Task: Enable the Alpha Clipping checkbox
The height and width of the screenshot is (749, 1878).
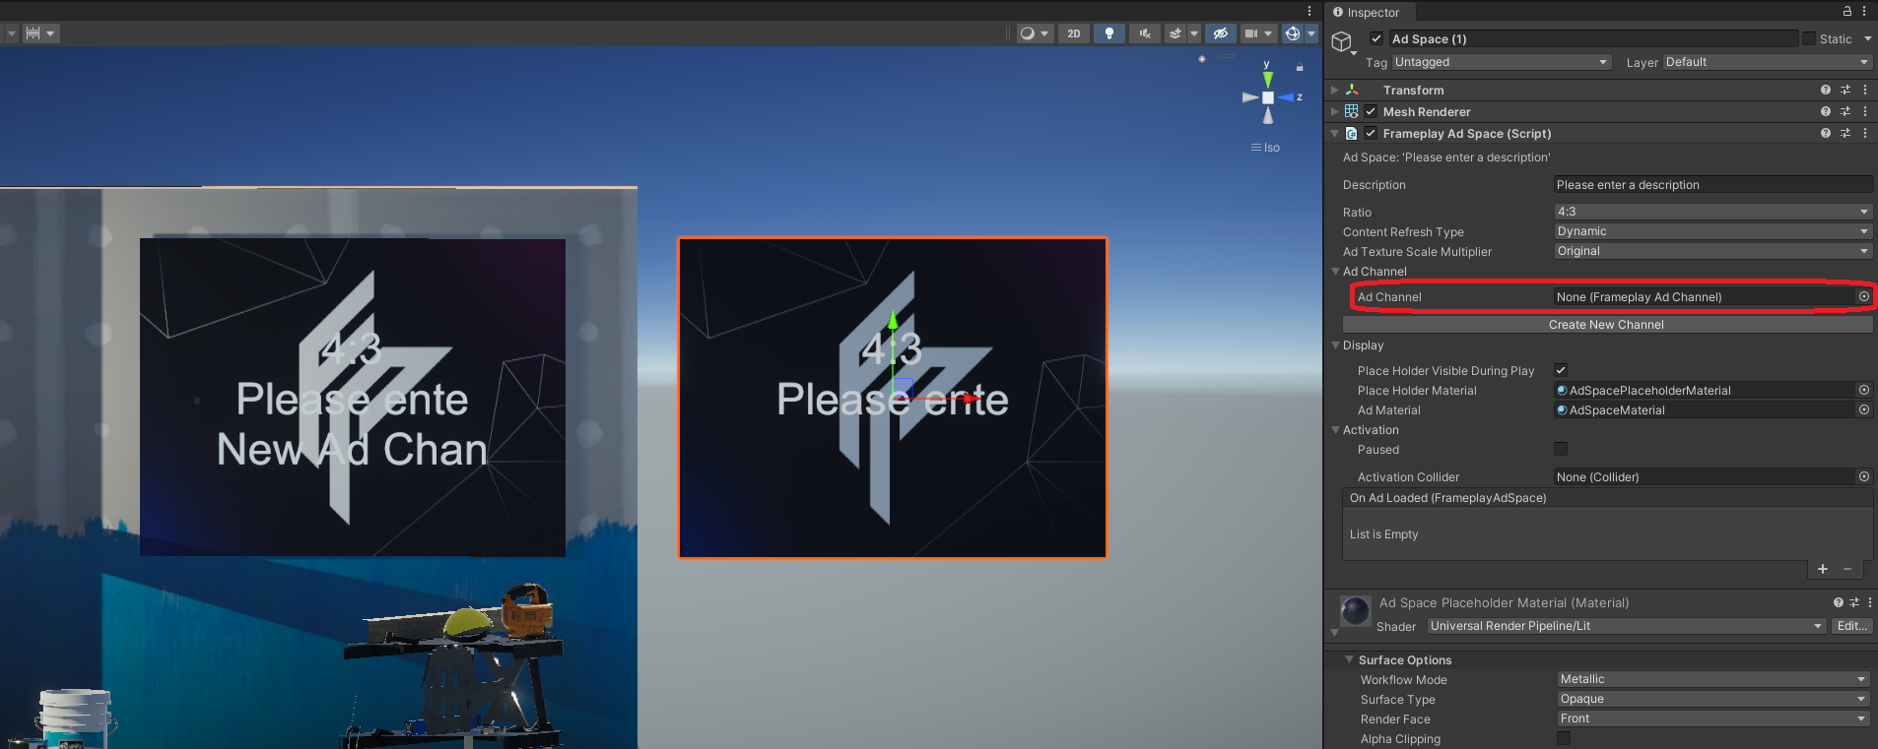Action: pyautogui.click(x=1564, y=738)
